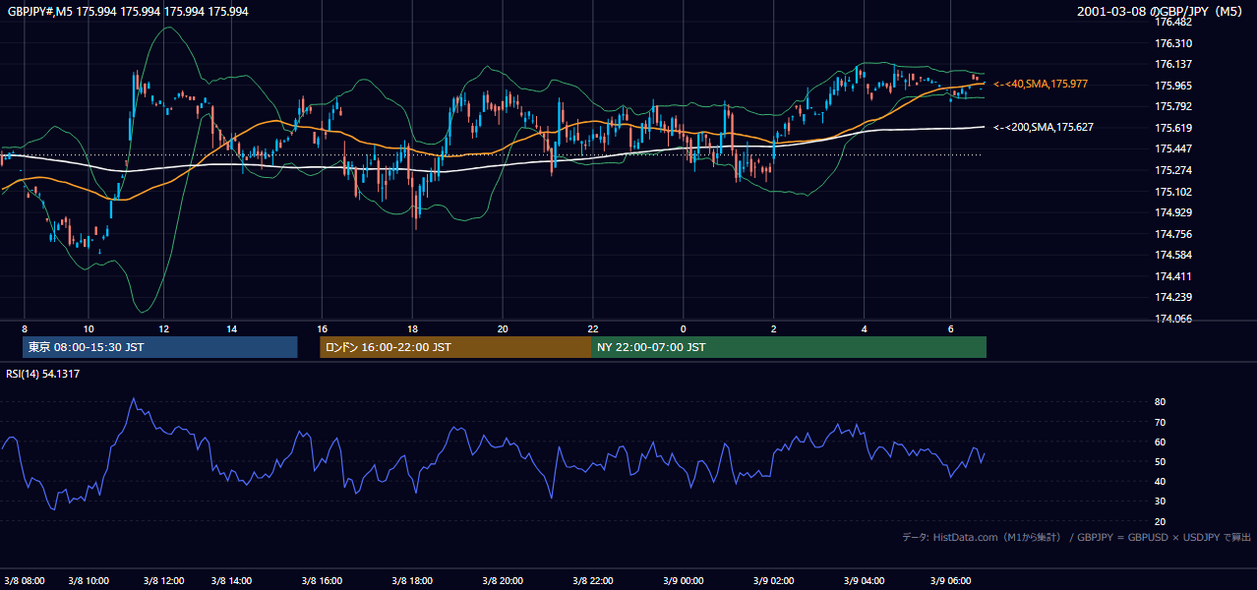Click RSI scale value 30
Viewport: 1257px width, 590px height.
pyautogui.click(x=1161, y=501)
